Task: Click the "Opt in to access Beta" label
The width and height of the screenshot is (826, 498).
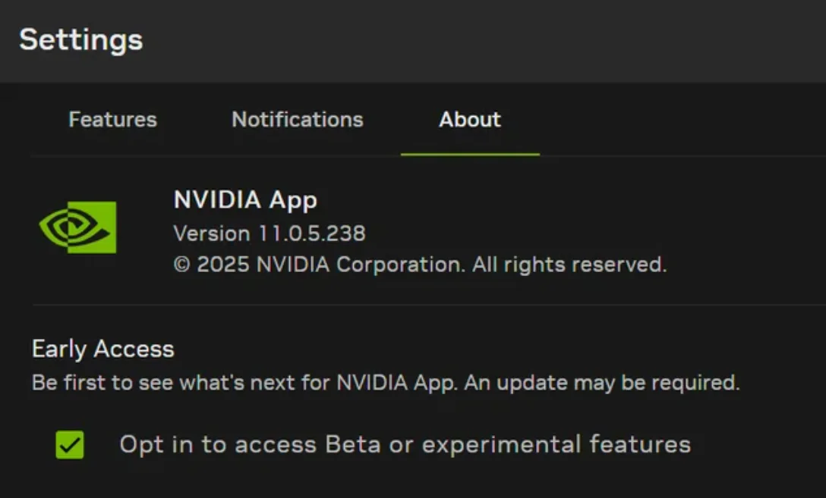Action: 404,444
